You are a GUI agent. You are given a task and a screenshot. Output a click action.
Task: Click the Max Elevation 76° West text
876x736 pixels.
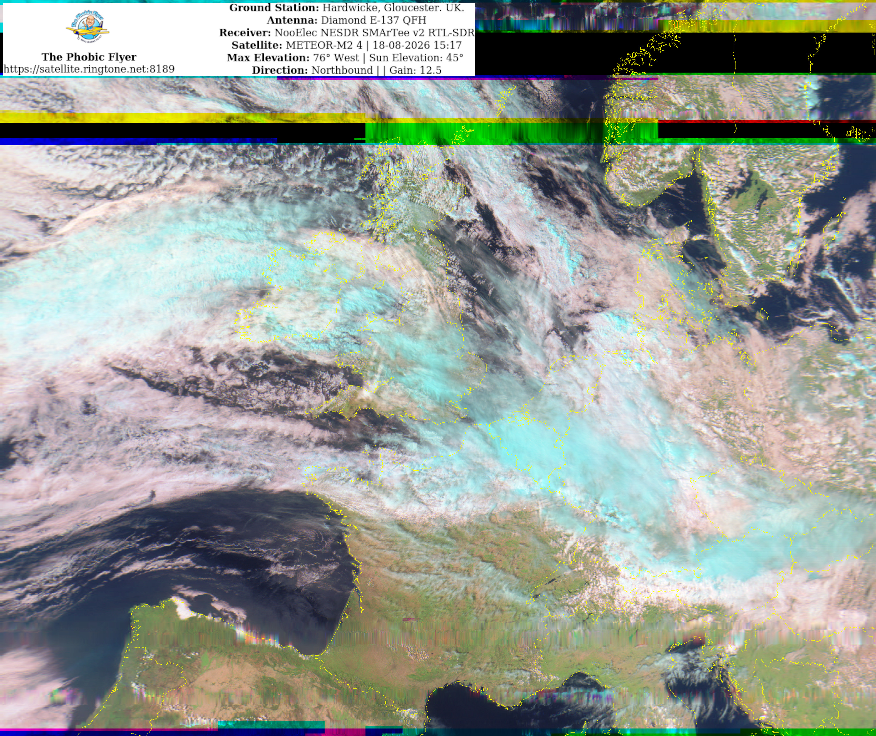(x=345, y=58)
